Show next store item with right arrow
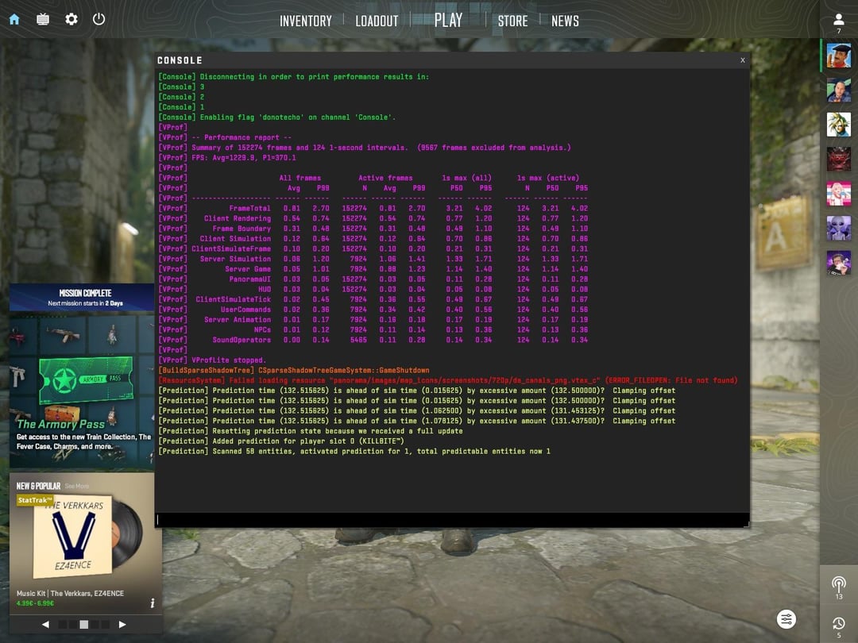The image size is (858, 643). tap(122, 625)
